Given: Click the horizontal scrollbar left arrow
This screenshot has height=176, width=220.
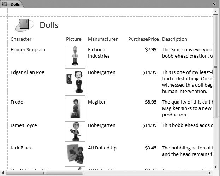Looking at the screenshot, I should [x=4, y=173].
